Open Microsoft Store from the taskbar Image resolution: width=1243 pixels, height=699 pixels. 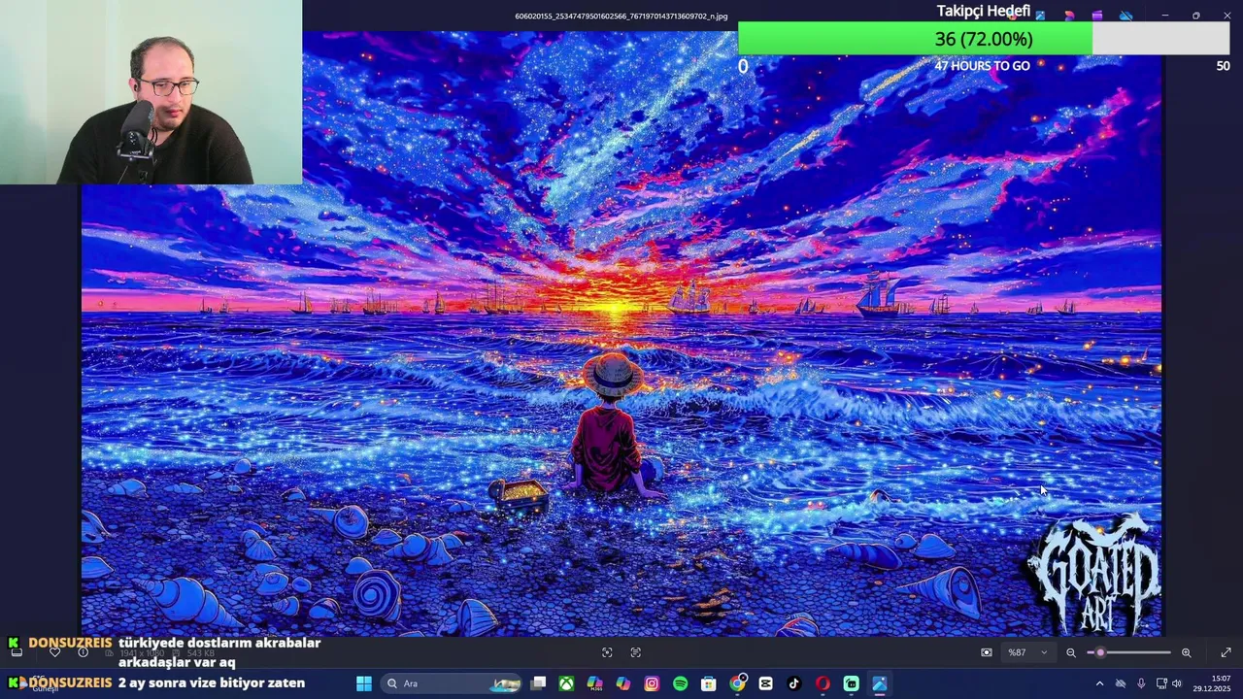pos(709,683)
